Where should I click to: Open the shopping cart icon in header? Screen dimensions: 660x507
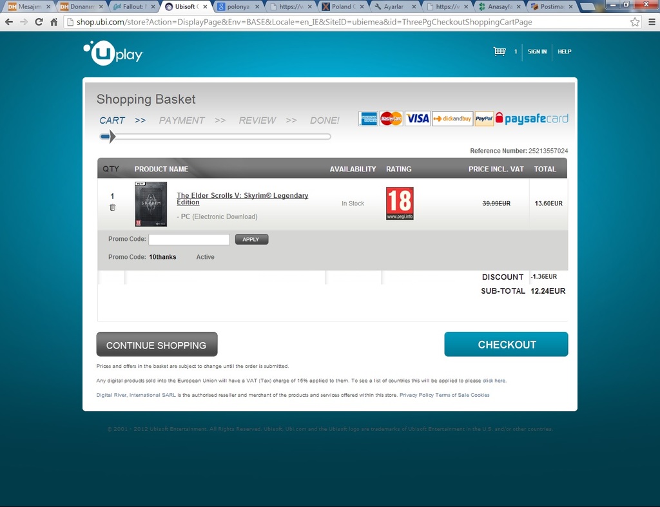pos(500,52)
